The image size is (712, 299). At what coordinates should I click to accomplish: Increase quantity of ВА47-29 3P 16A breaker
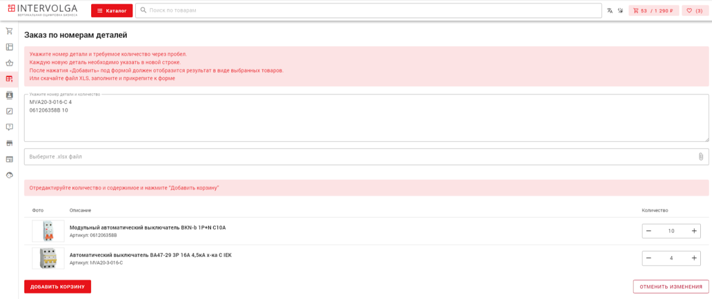(x=694, y=258)
